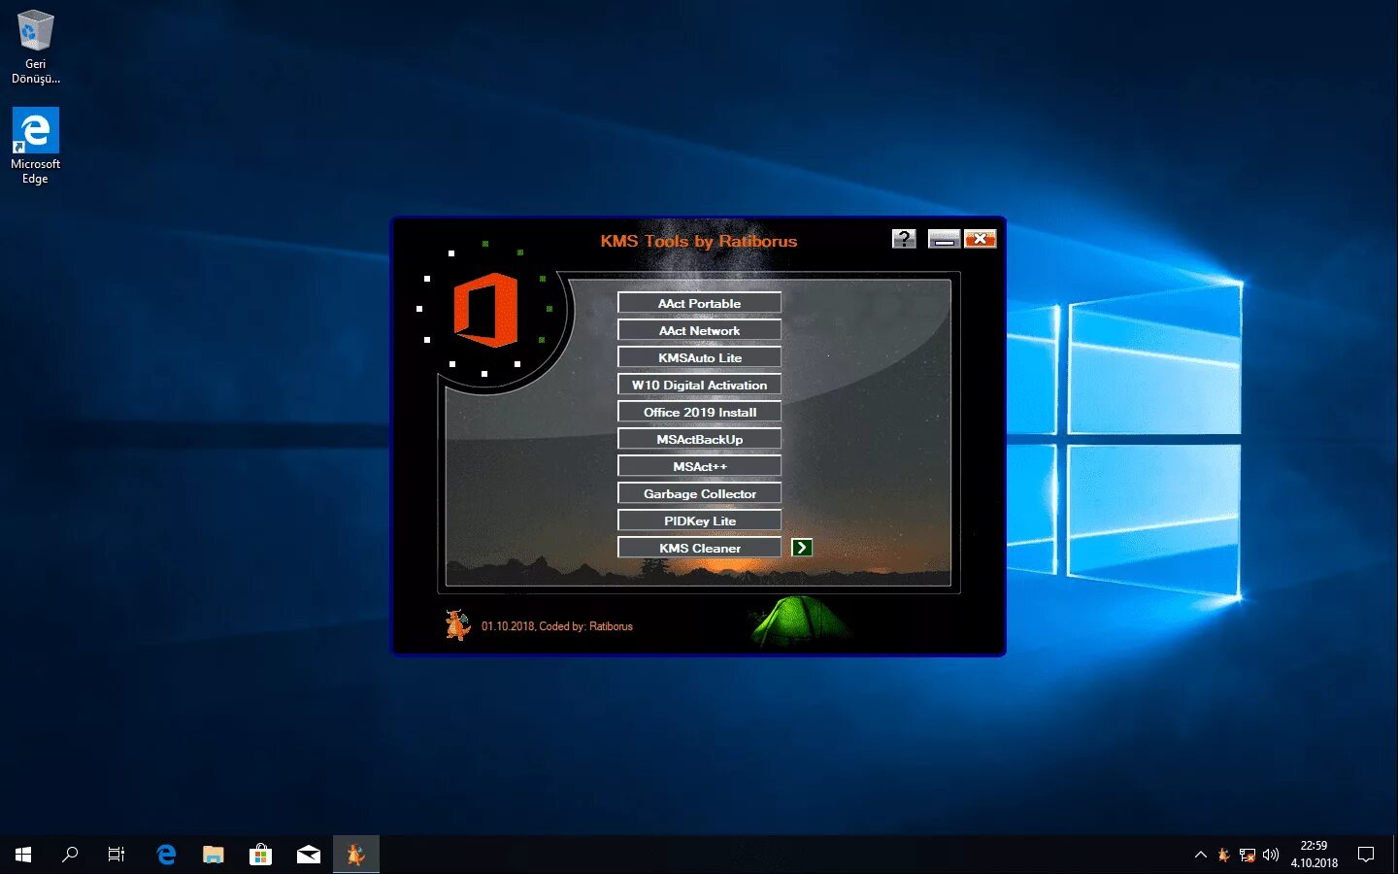Launch AAct Portable tool
Screen dimensions: 1398x874
(699, 303)
